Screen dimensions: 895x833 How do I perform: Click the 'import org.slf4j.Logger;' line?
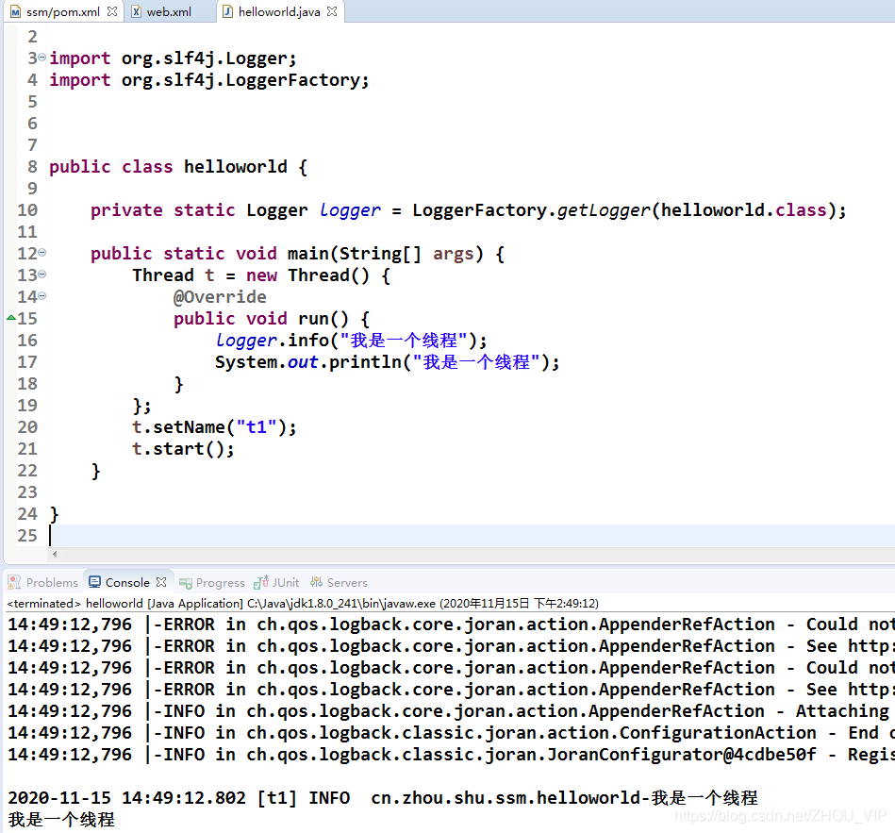click(x=173, y=58)
